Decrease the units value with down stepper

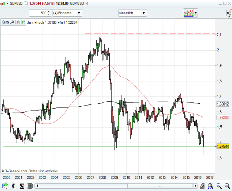[x=49, y=14]
